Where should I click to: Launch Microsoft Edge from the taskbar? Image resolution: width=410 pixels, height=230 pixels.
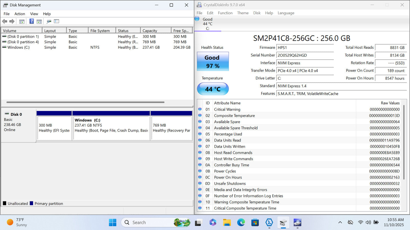click(241, 223)
